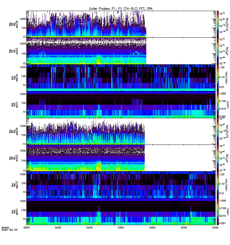Pick the color bar beside thb fbk edc34 panel
This screenshot has width=230, height=245.
coord(217,78)
